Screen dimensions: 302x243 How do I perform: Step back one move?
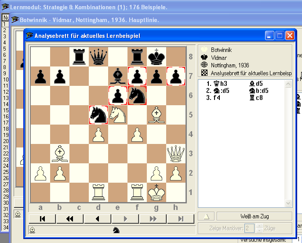point(97,219)
